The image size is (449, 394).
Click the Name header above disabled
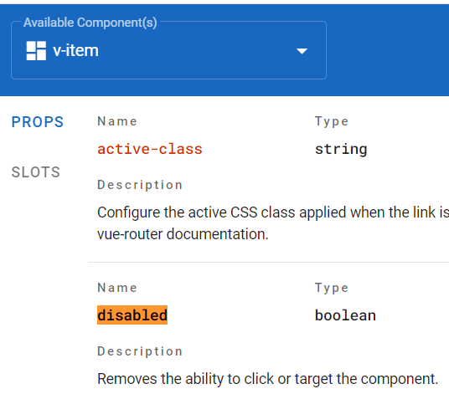tap(117, 288)
